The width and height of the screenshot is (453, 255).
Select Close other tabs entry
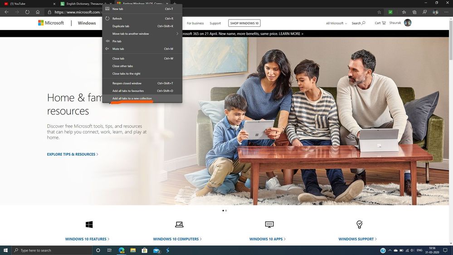pos(142,66)
